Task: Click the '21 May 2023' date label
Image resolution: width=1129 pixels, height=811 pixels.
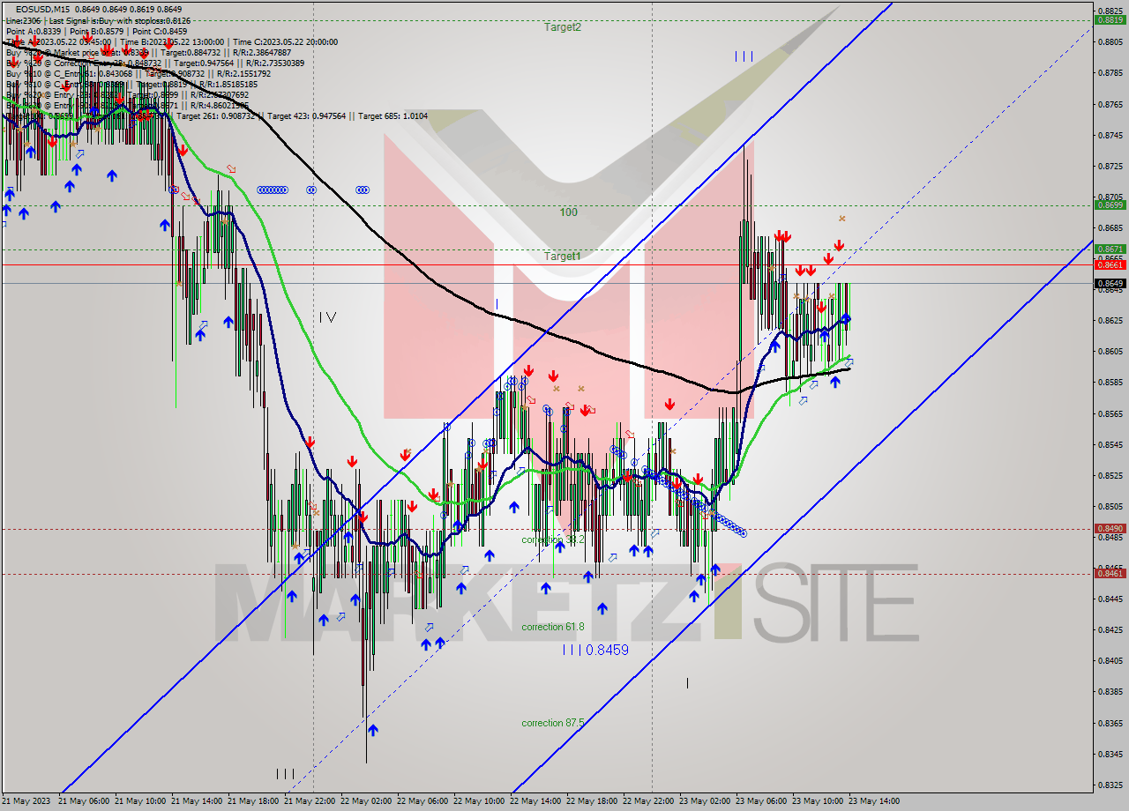Action: 26,801
